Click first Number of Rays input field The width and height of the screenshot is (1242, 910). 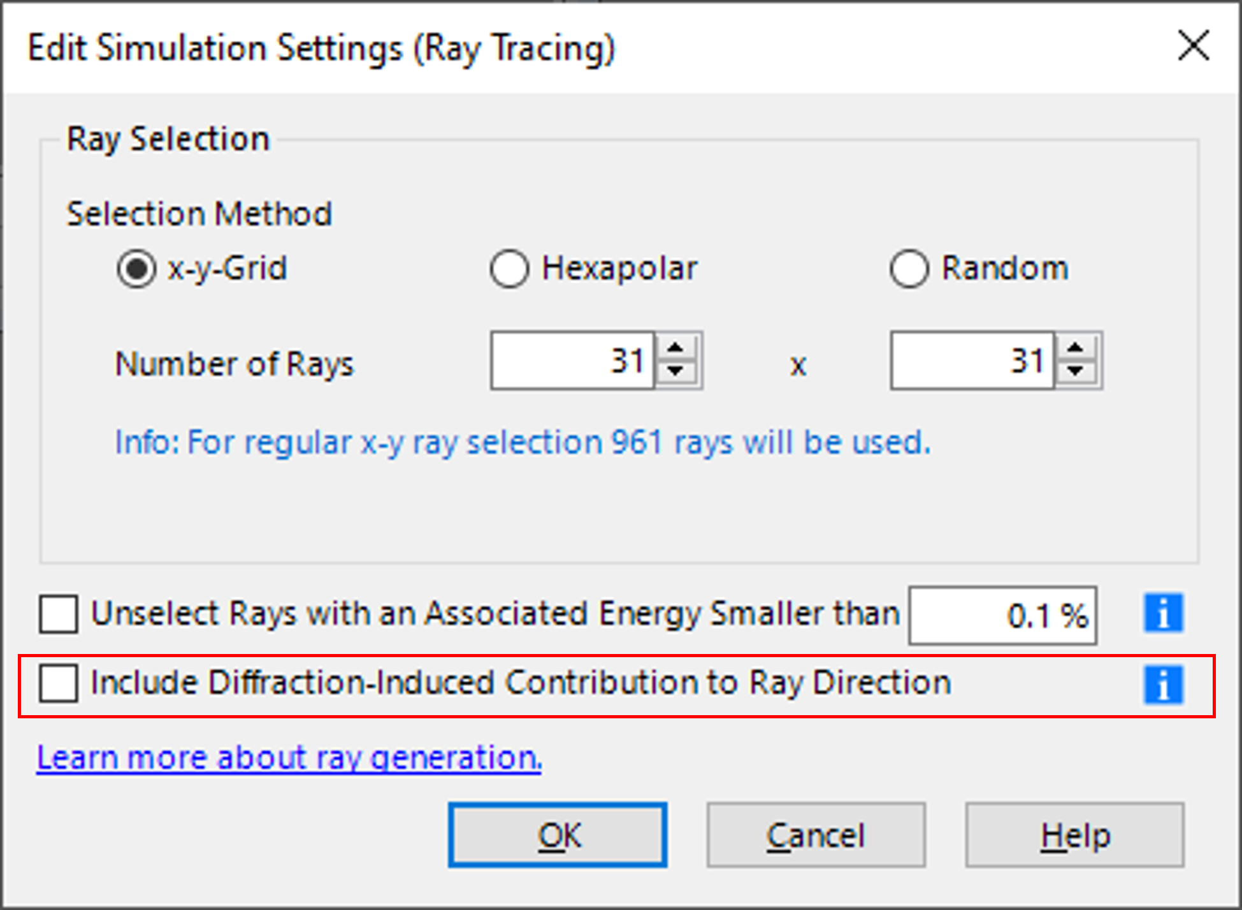(572, 360)
